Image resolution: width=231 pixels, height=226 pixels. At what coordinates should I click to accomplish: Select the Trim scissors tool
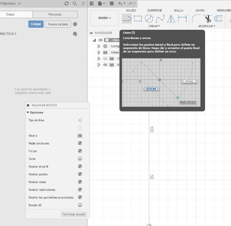click(208, 19)
